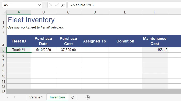Select the 155.12 maintenance cost cell
The width and height of the screenshot is (181, 101).
click(155, 50)
